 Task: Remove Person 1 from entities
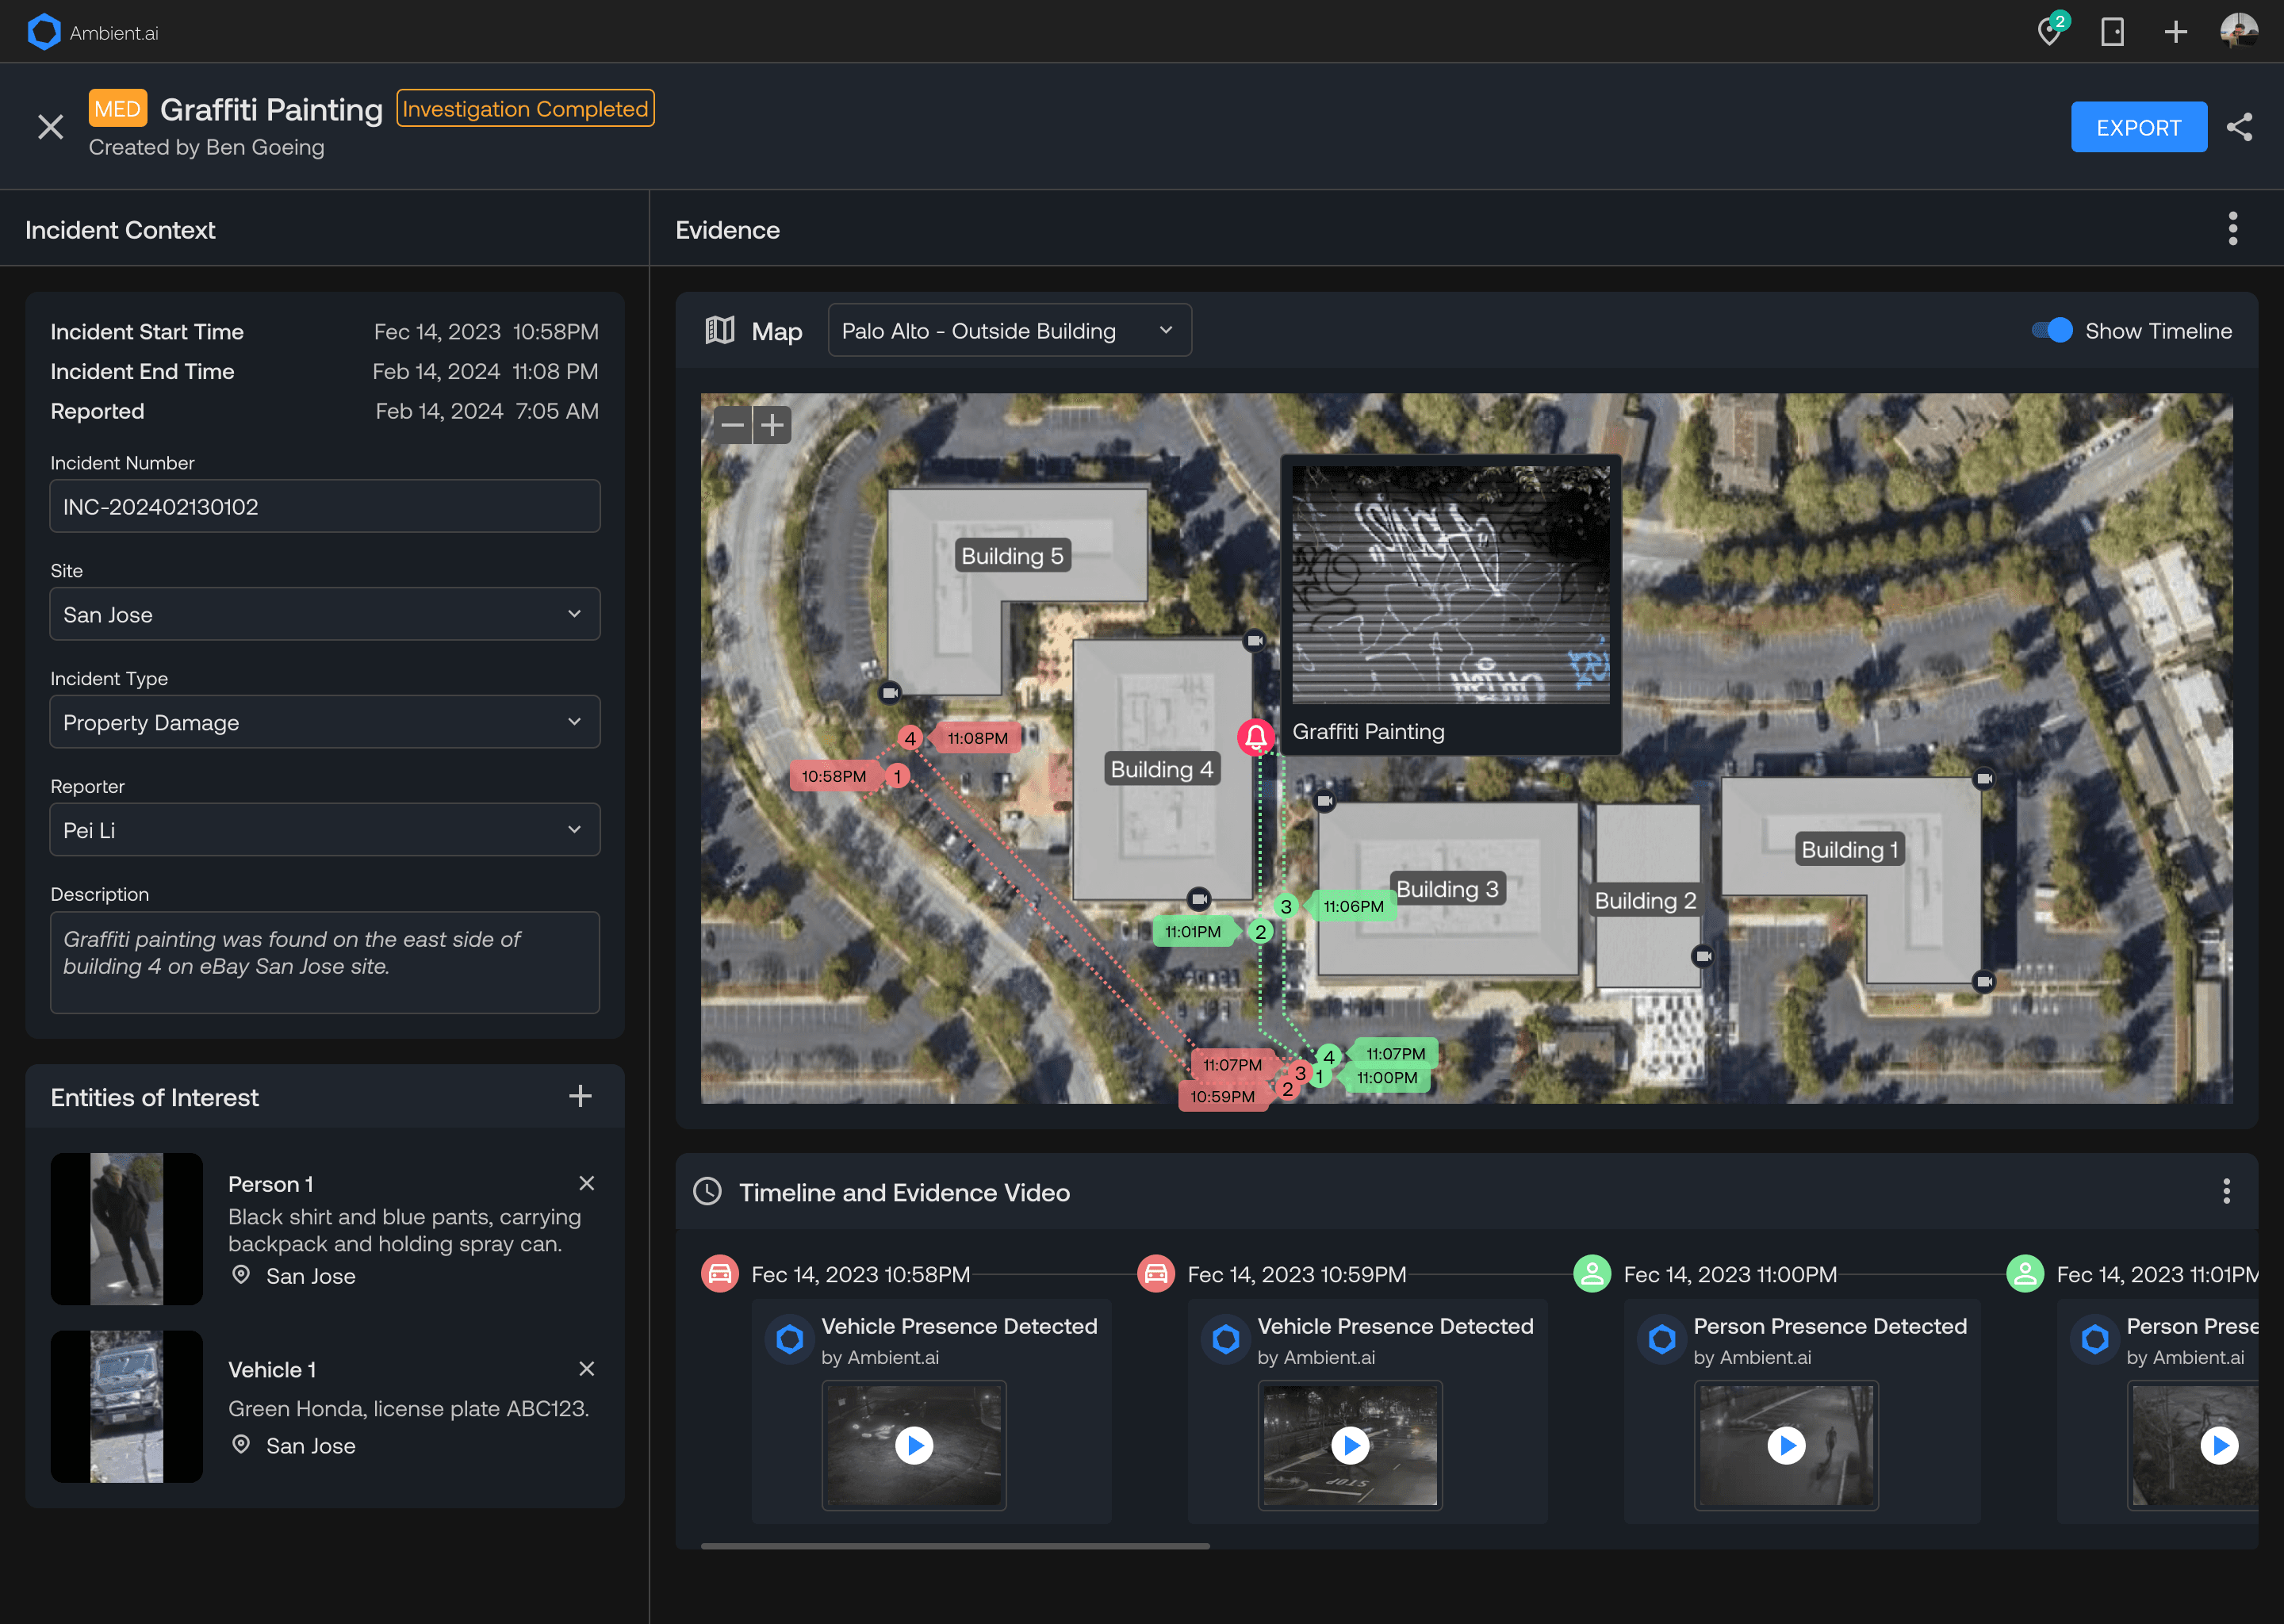(587, 1183)
